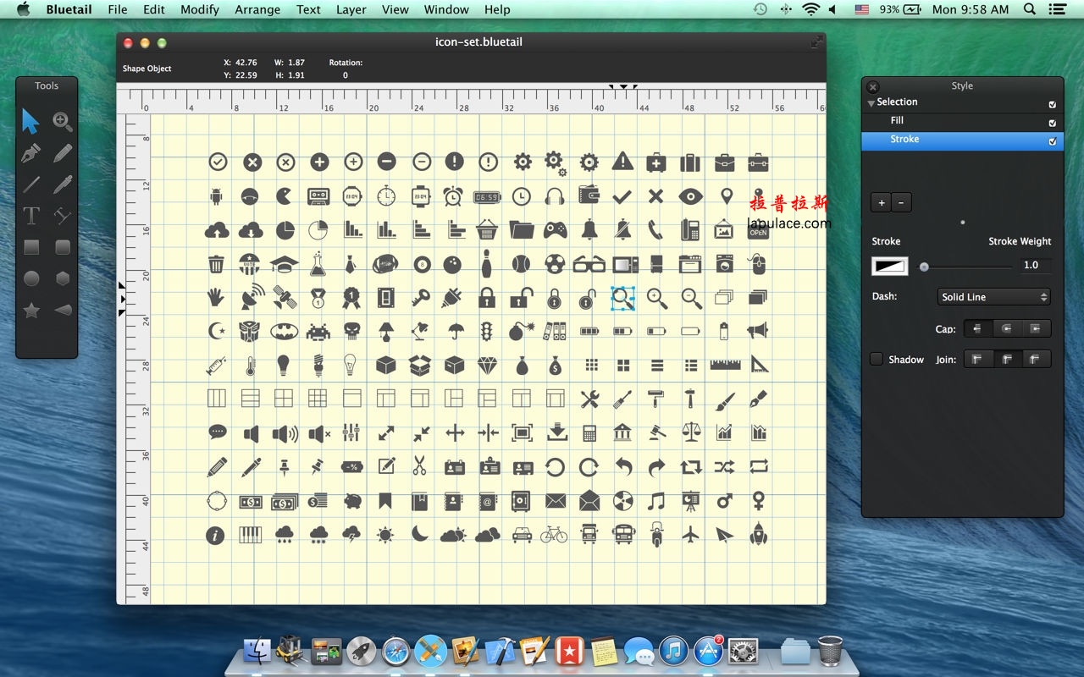Select the scissors icon on the canvas
The image size is (1084, 677).
click(420, 465)
